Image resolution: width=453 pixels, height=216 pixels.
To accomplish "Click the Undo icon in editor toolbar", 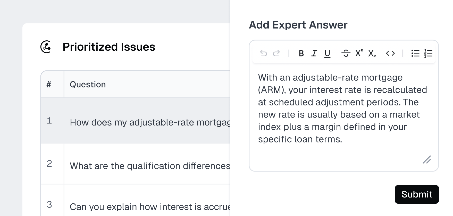I will [263, 53].
